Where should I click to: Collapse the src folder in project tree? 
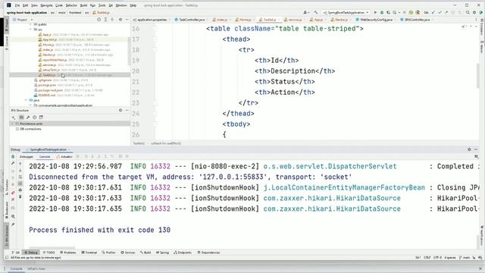pos(30,30)
